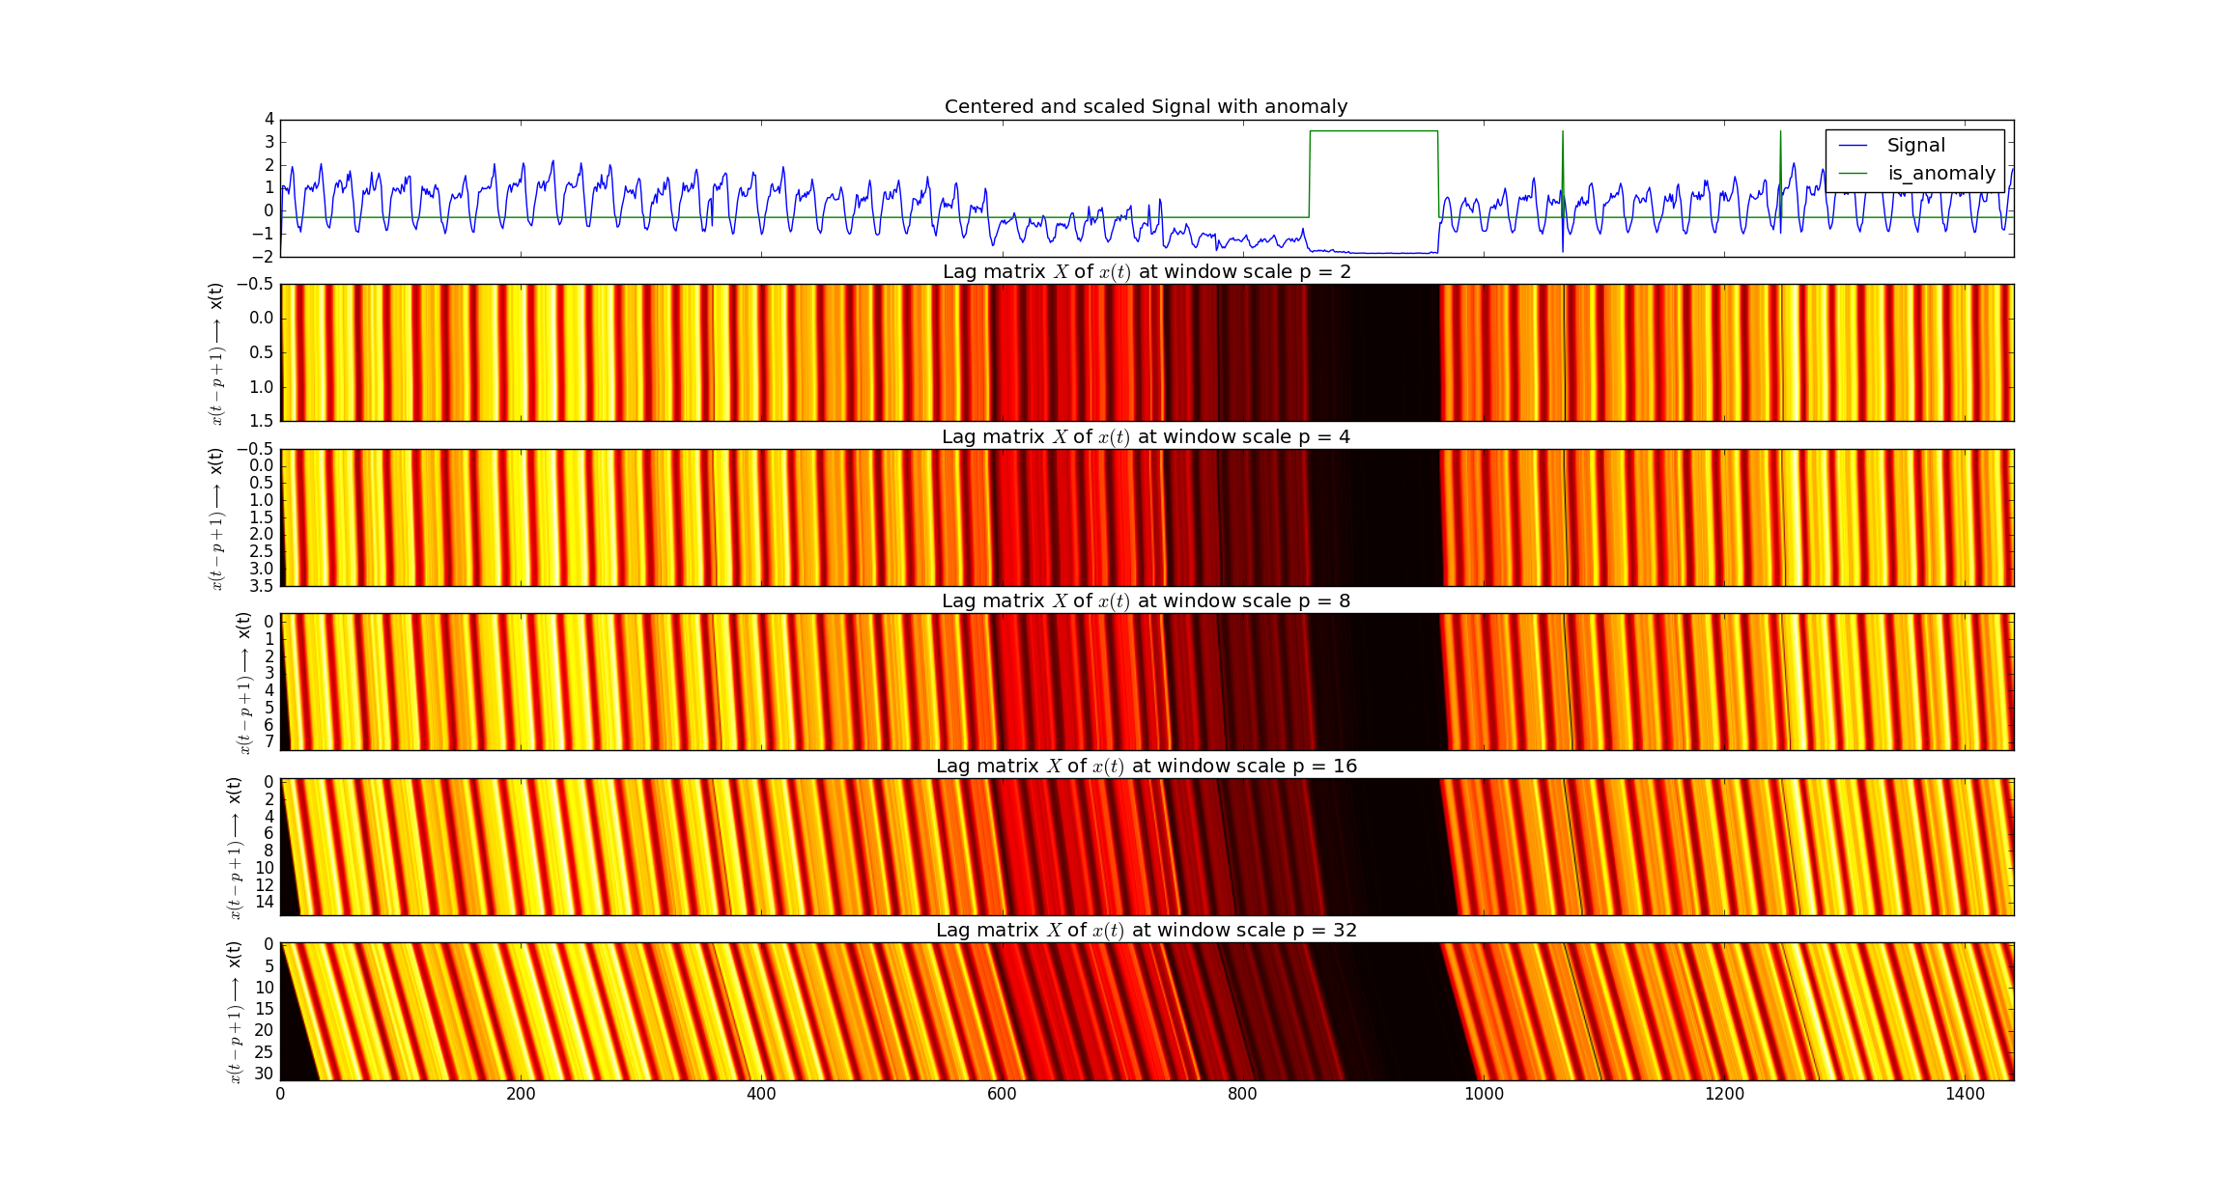Click the flat top of the green anomaly plateau
The height and width of the screenshot is (1200, 2237).
(x=1373, y=130)
